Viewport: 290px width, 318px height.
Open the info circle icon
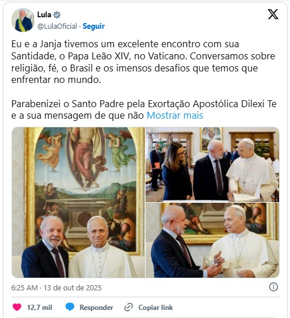273,287
